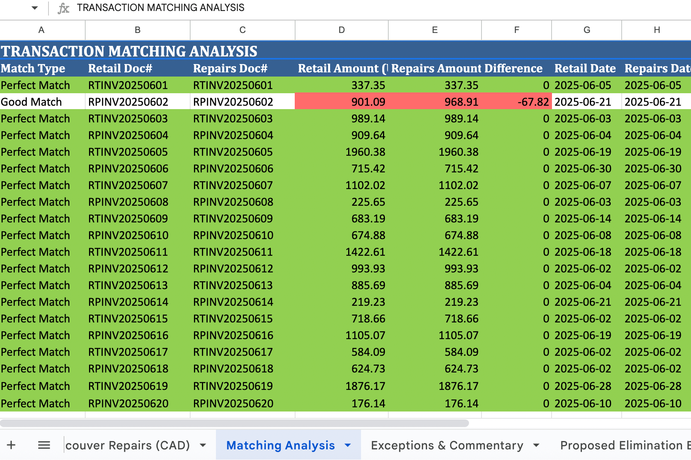Select column B header

138,30
